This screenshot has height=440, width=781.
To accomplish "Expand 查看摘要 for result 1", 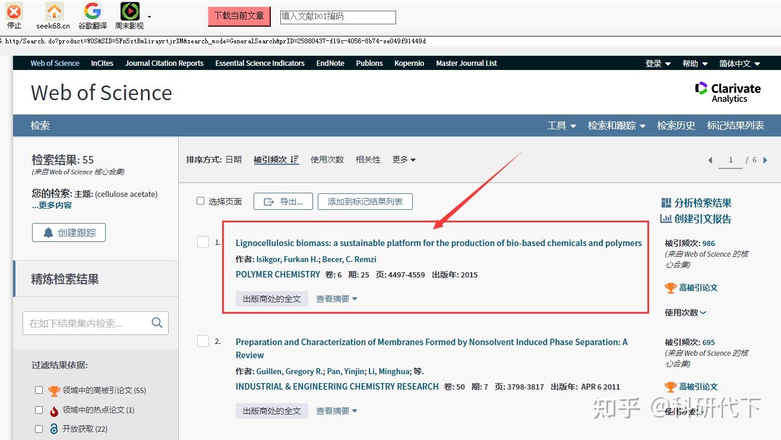I will pos(337,299).
